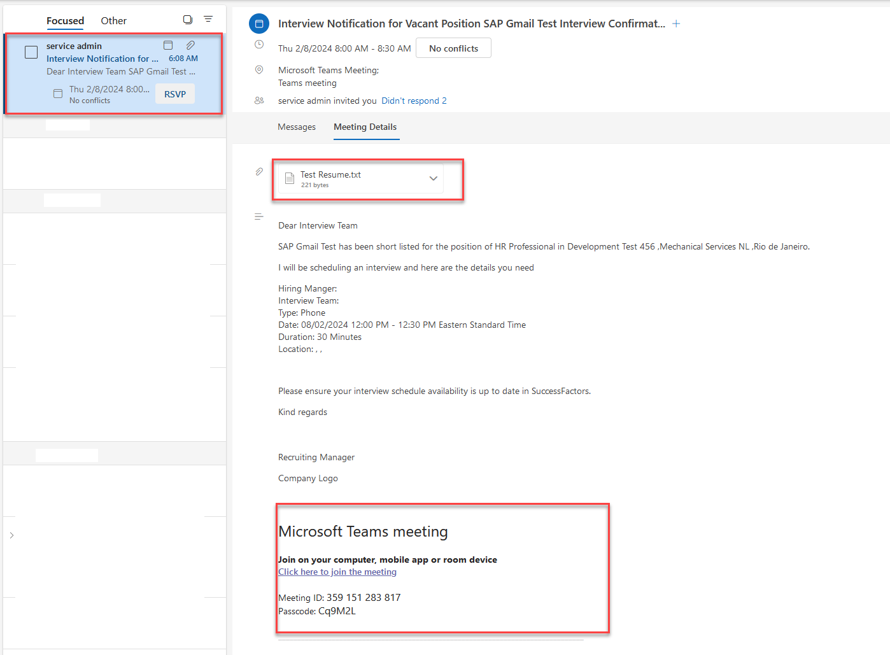Switch to the Messages tab
This screenshot has width=890, height=655.
(x=297, y=127)
